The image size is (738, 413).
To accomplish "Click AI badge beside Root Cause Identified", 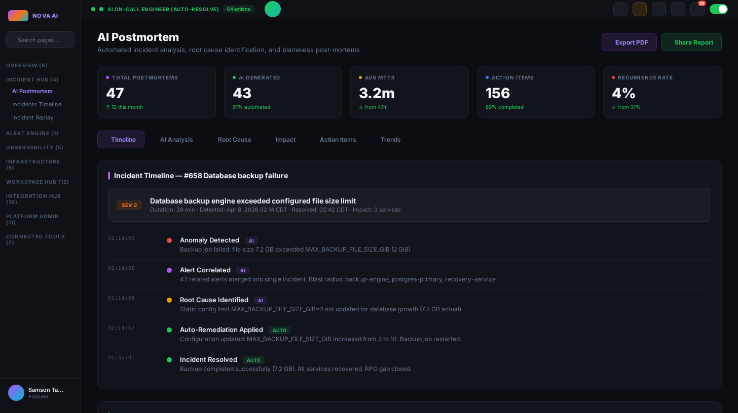I will coord(260,301).
